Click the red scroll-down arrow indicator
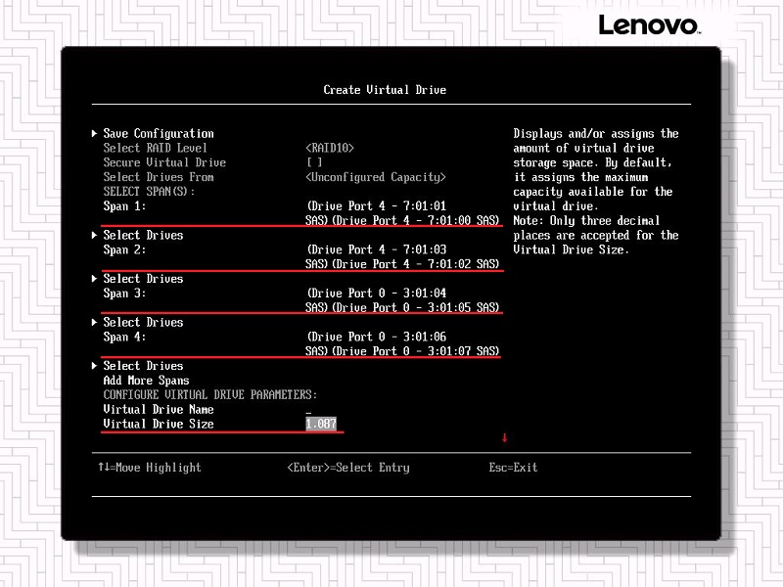The image size is (783, 587). 505,437
